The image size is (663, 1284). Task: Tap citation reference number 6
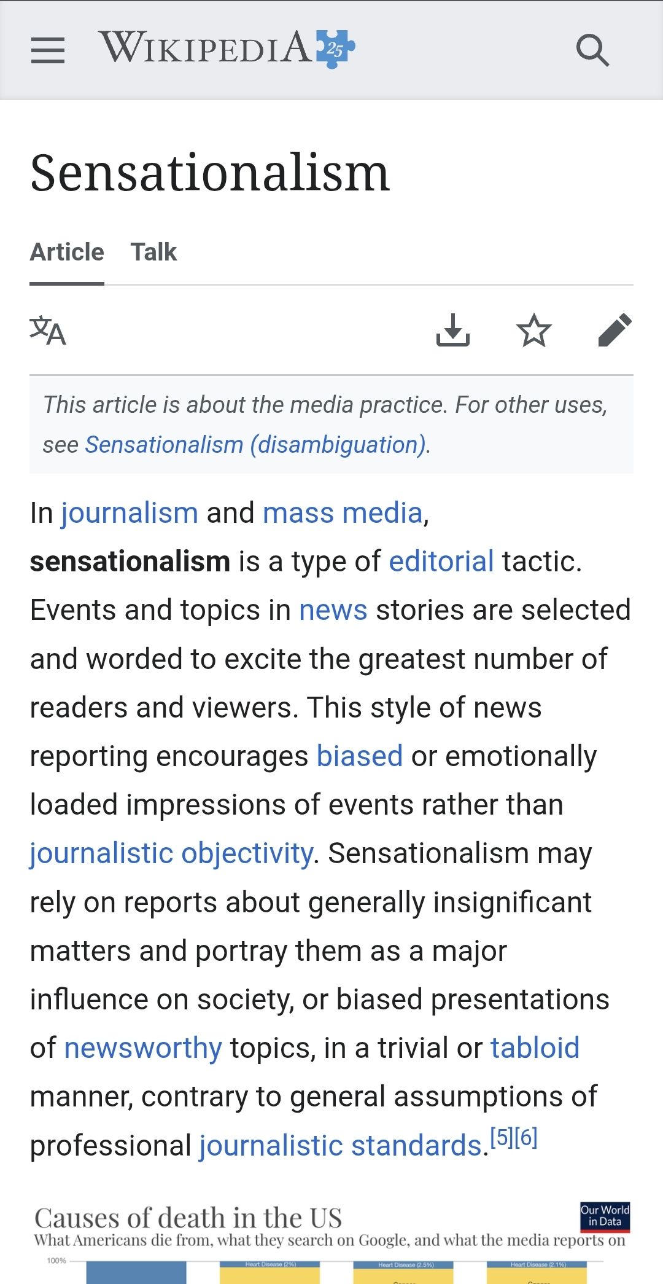coord(526,1137)
